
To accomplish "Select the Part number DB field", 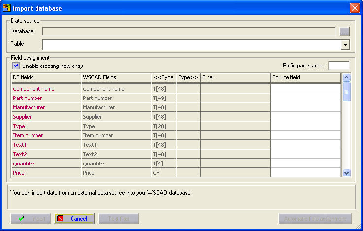I will pos(46,98).
